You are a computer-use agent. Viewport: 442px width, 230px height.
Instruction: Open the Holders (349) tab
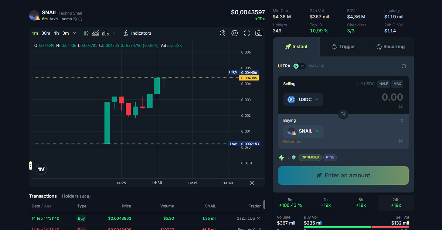[76, 196]
